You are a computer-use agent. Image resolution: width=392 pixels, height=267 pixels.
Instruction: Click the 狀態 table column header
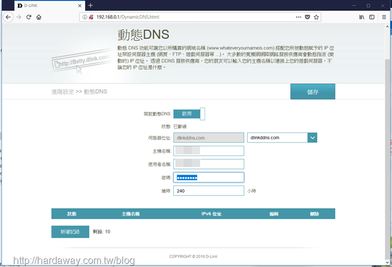tap(72, 214)
